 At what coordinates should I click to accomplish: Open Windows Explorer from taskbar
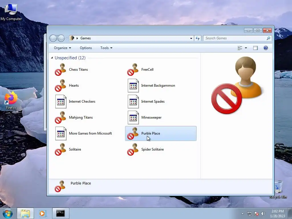tap(25, 213)
